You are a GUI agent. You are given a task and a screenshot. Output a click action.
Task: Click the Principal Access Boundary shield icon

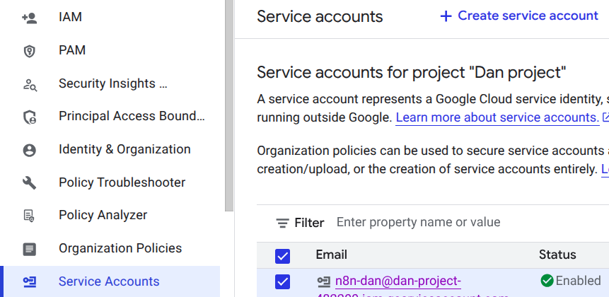point(29,117)
